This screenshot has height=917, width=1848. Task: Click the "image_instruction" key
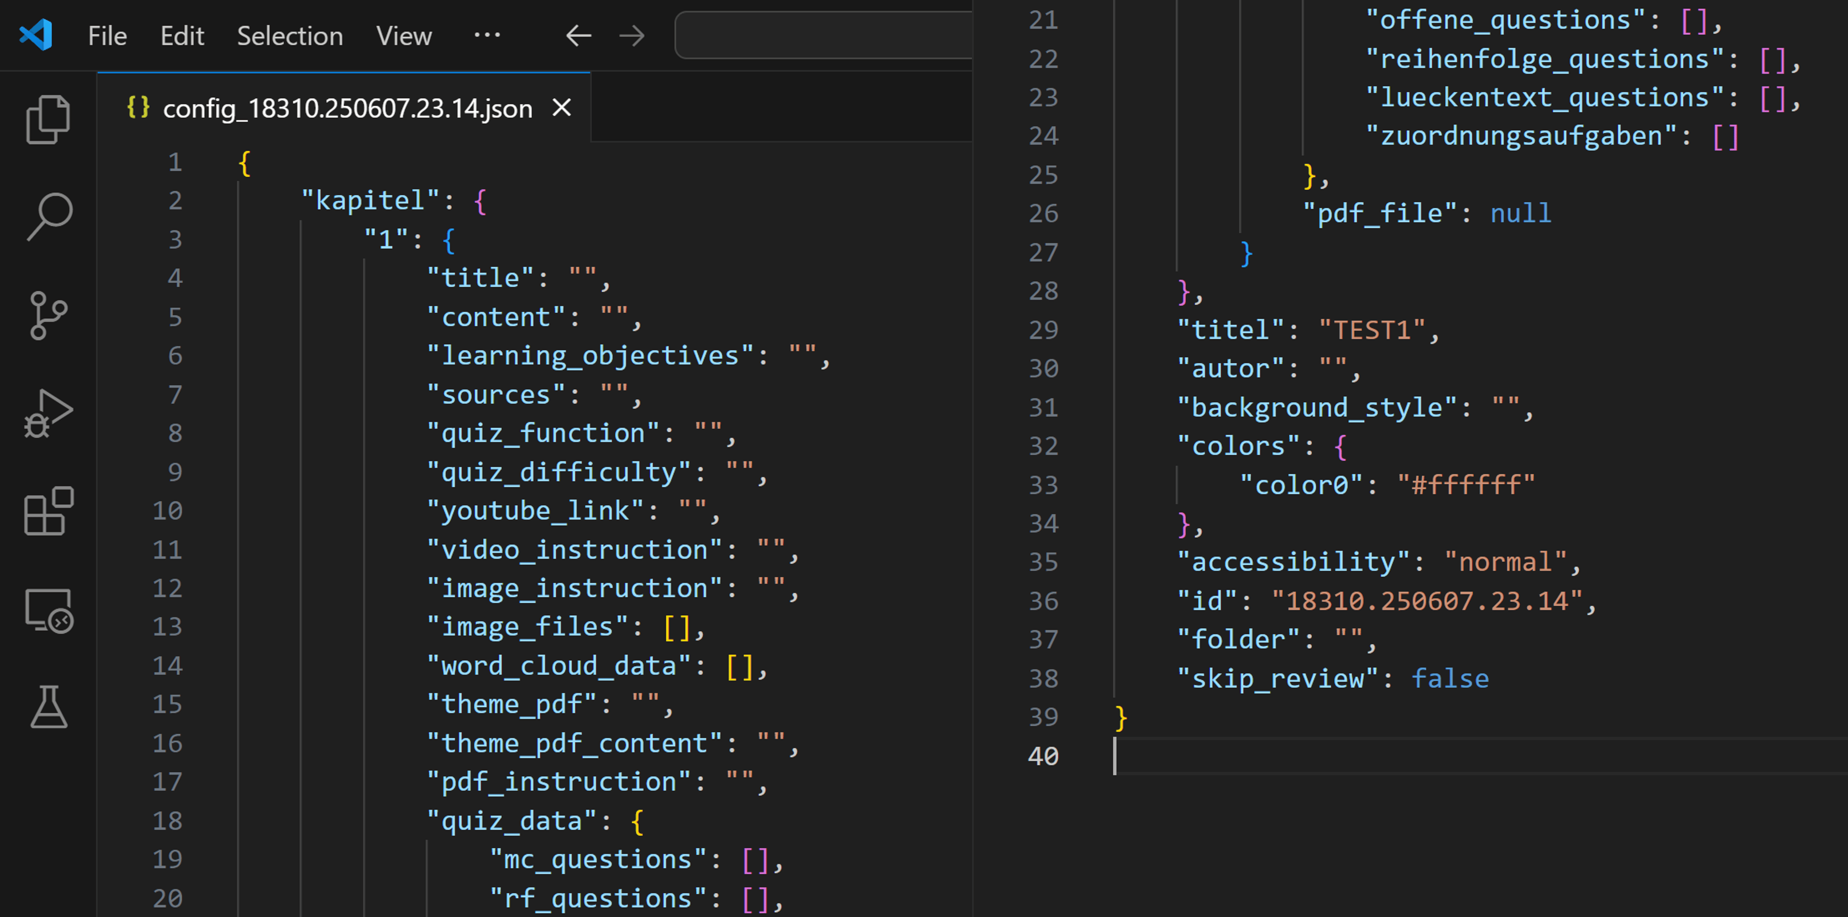(x=575, y=588)
